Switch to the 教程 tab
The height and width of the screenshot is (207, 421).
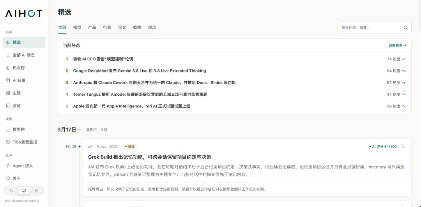[137, 27]
